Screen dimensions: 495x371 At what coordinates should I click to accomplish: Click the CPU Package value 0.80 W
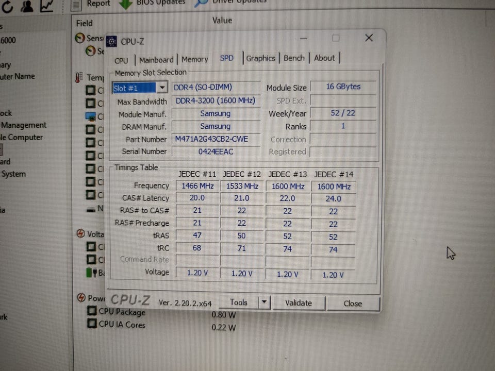tap(223, 315)
